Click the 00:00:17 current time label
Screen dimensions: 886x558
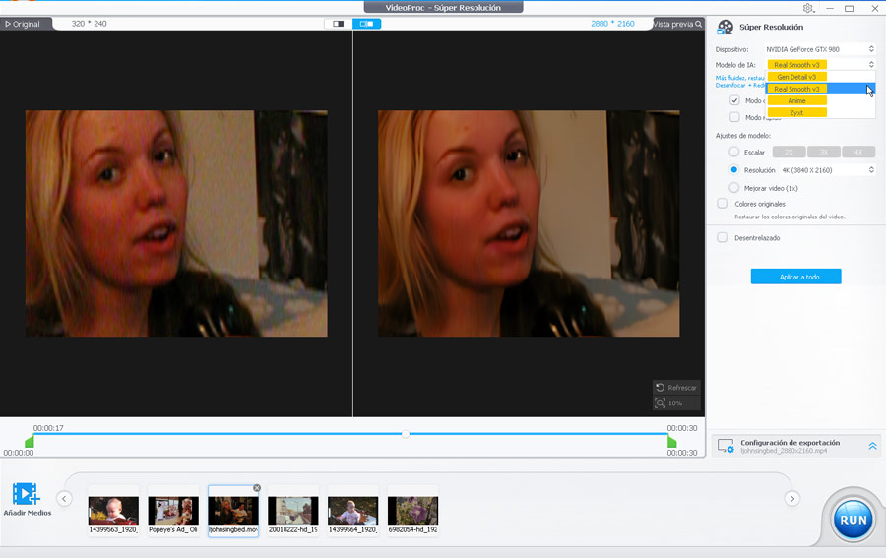tap(48, 428)
